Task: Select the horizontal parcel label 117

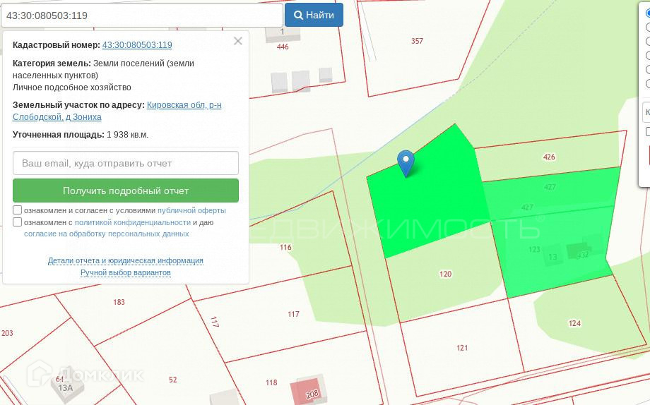Action: (293, 314)
